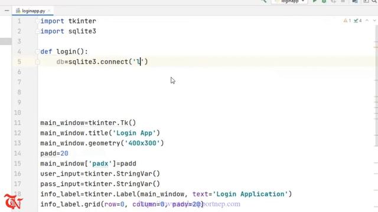378x212 pixels.
Task: Jump to previous highlighted problem arrow
Action: pos(367,21)
